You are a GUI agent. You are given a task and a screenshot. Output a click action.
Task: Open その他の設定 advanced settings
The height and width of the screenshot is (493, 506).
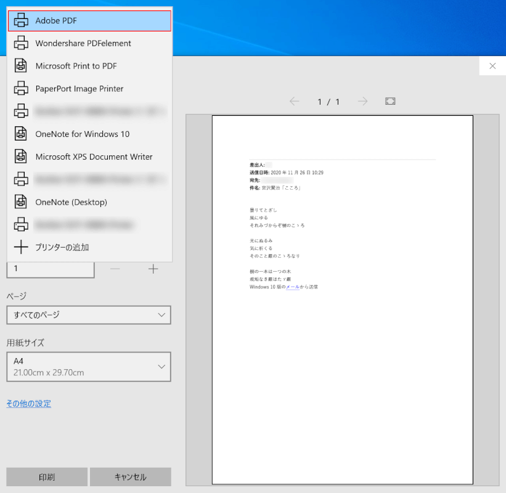tap(28, 403)
